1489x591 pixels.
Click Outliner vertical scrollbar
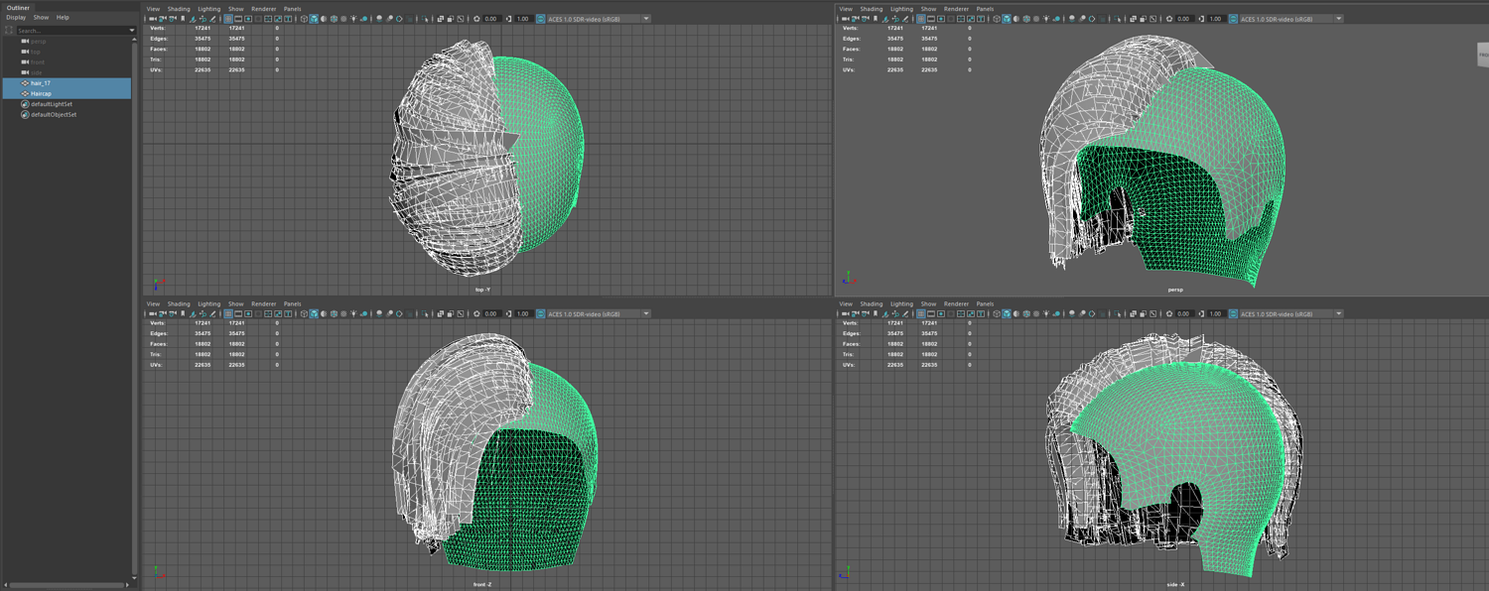point(134,307)
